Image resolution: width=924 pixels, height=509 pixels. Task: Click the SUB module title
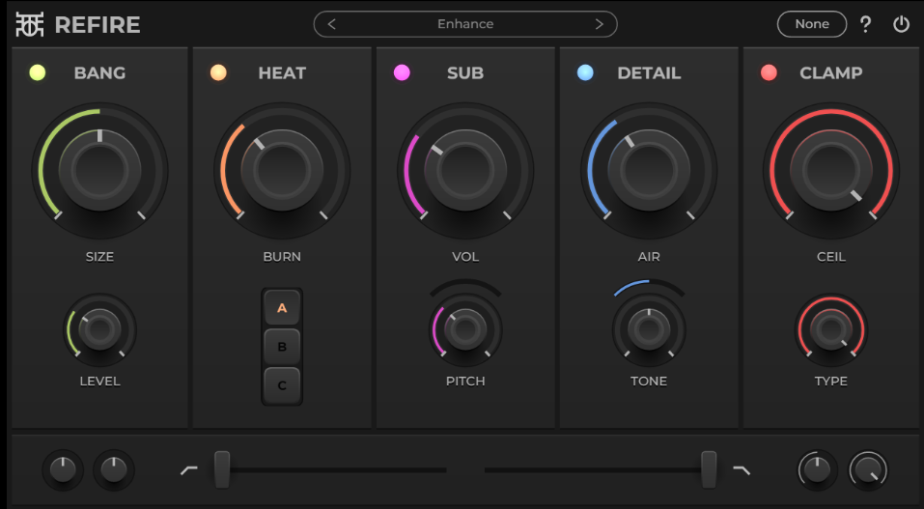(465, 73)
